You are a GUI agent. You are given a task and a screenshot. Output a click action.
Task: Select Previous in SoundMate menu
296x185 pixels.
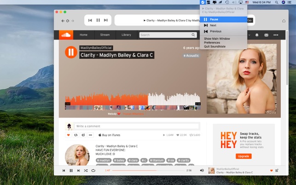coord(224,31)
